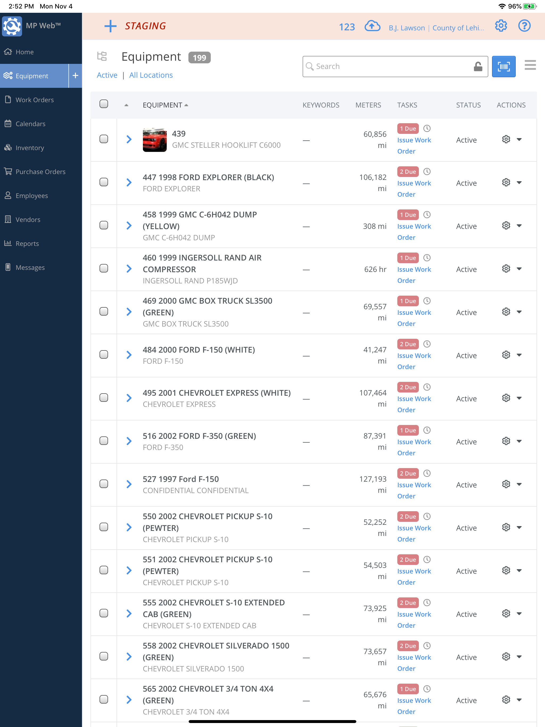Open the help question mark icon

[x=524, y=26]
